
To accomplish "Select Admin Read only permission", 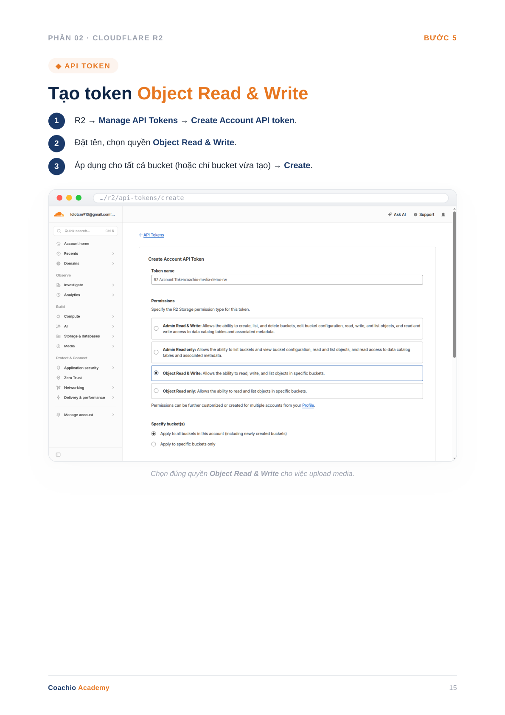I will 156,352.
